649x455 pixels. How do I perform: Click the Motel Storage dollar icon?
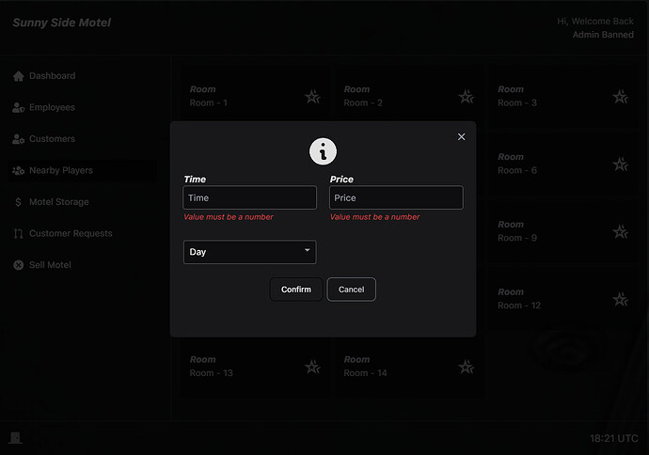[18, 202]
